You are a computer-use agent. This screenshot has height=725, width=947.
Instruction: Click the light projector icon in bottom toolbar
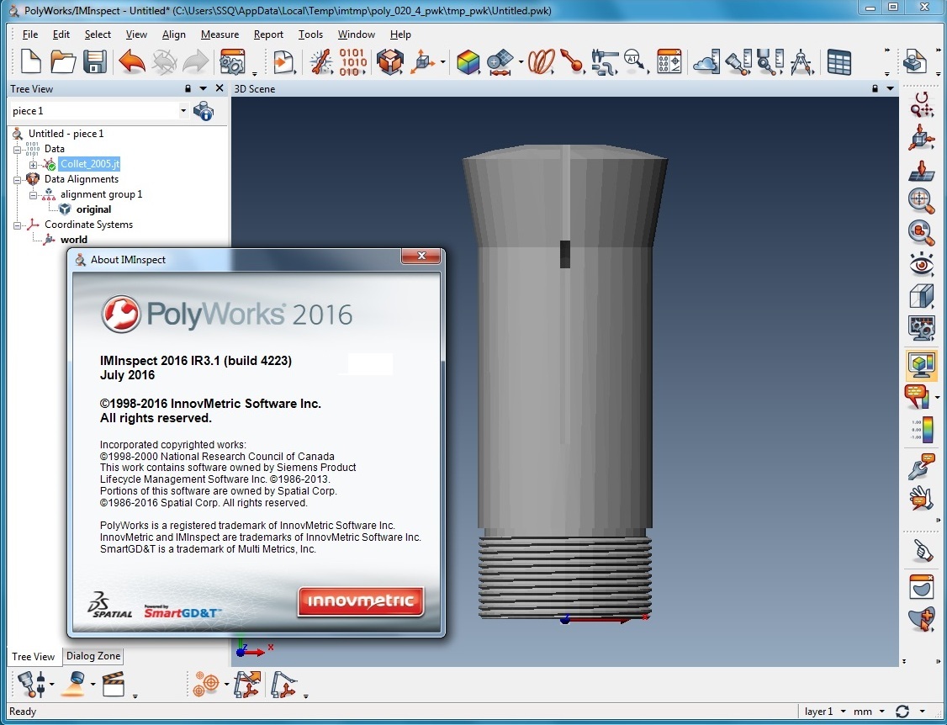[74, 685]
